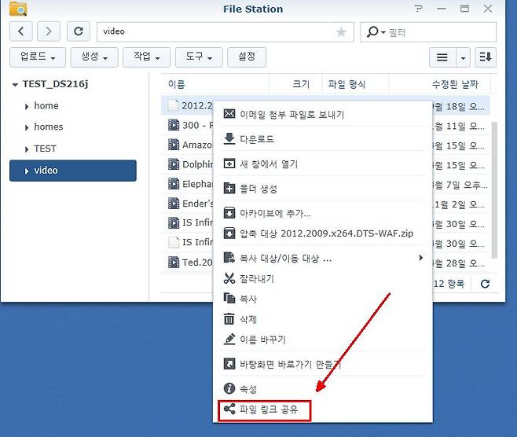Expand the TEST folder tree node
This screenshot has width=517, height=437.
[27, 149]
